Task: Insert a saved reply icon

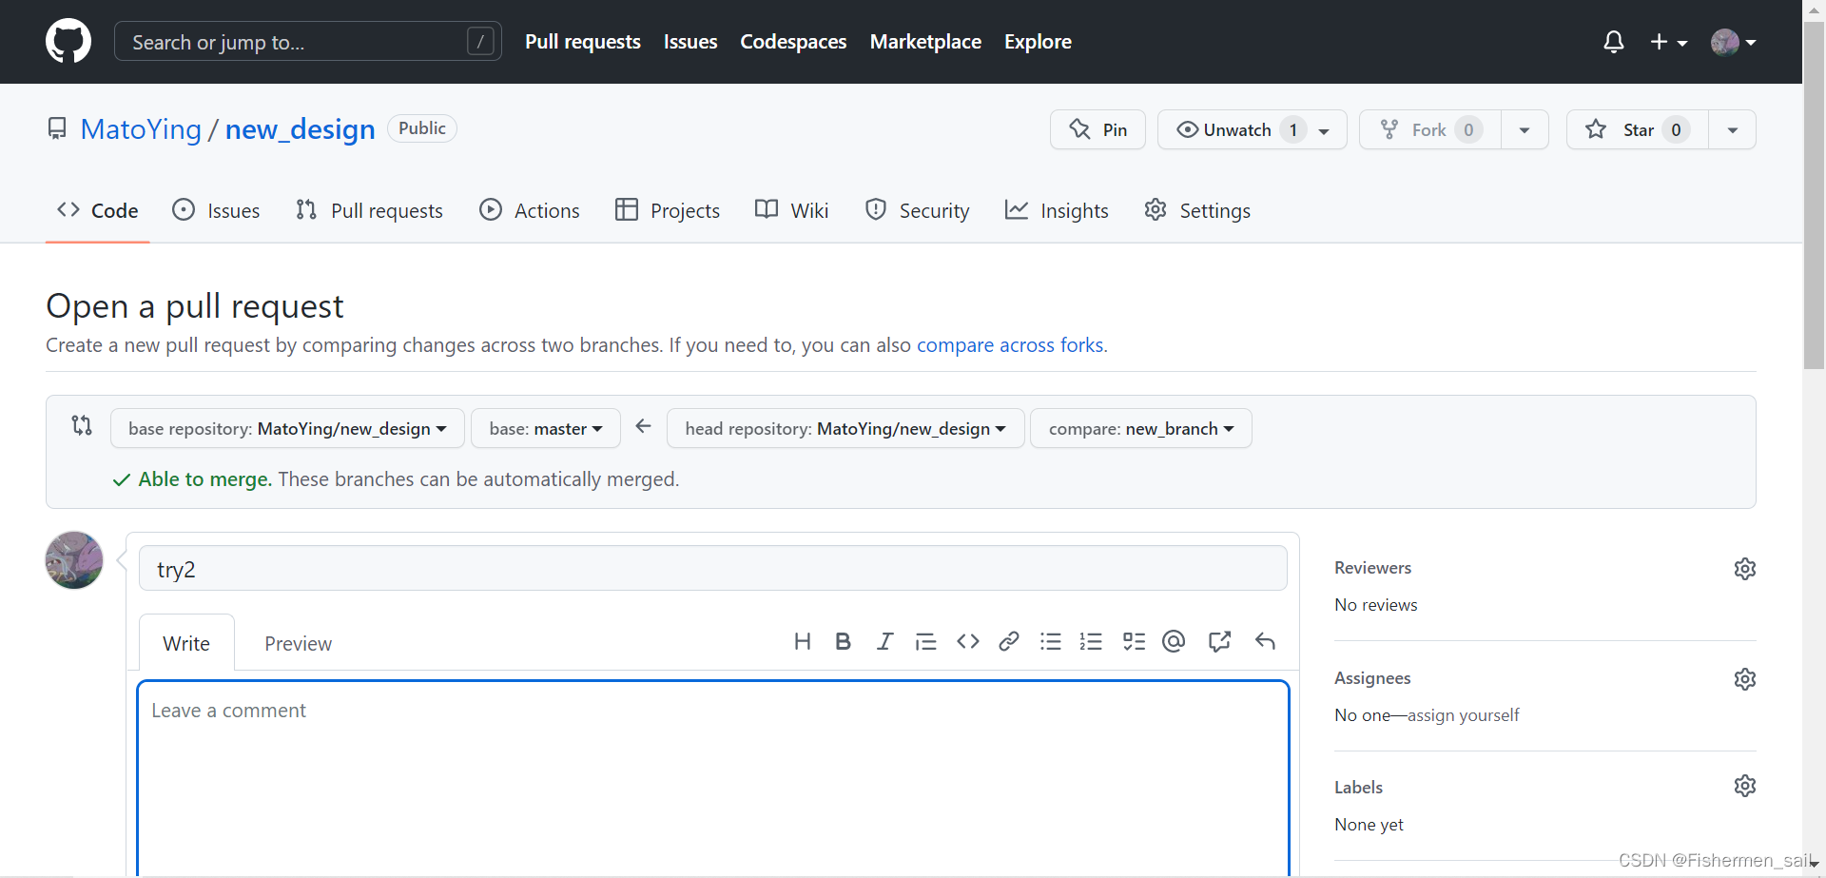Action: coord(1265,641)
